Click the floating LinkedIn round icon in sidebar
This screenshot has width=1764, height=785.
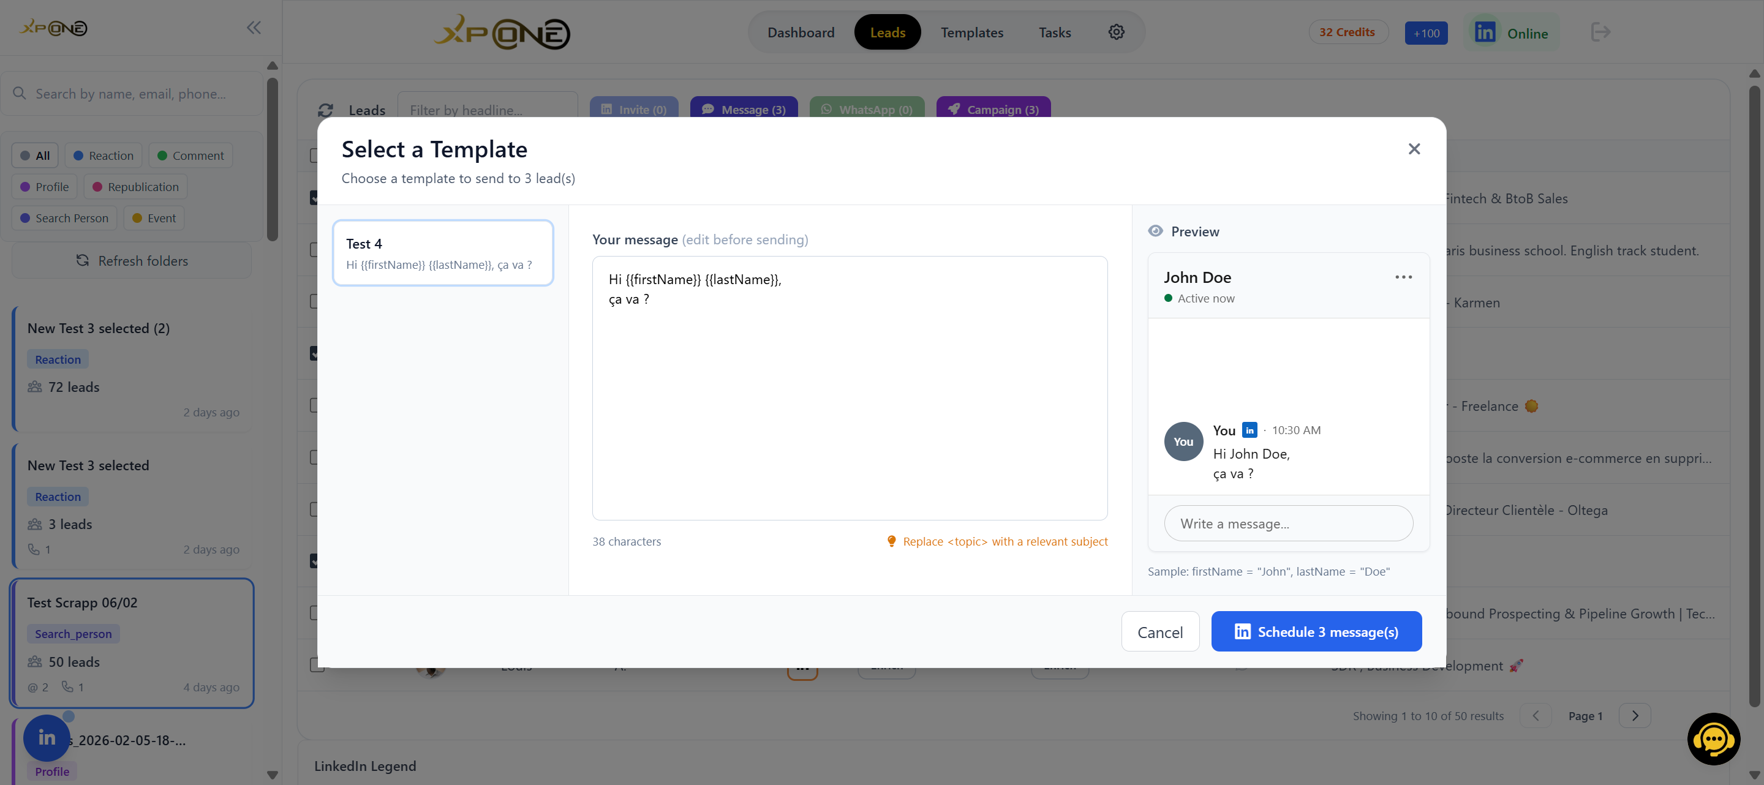pos(47,738)
